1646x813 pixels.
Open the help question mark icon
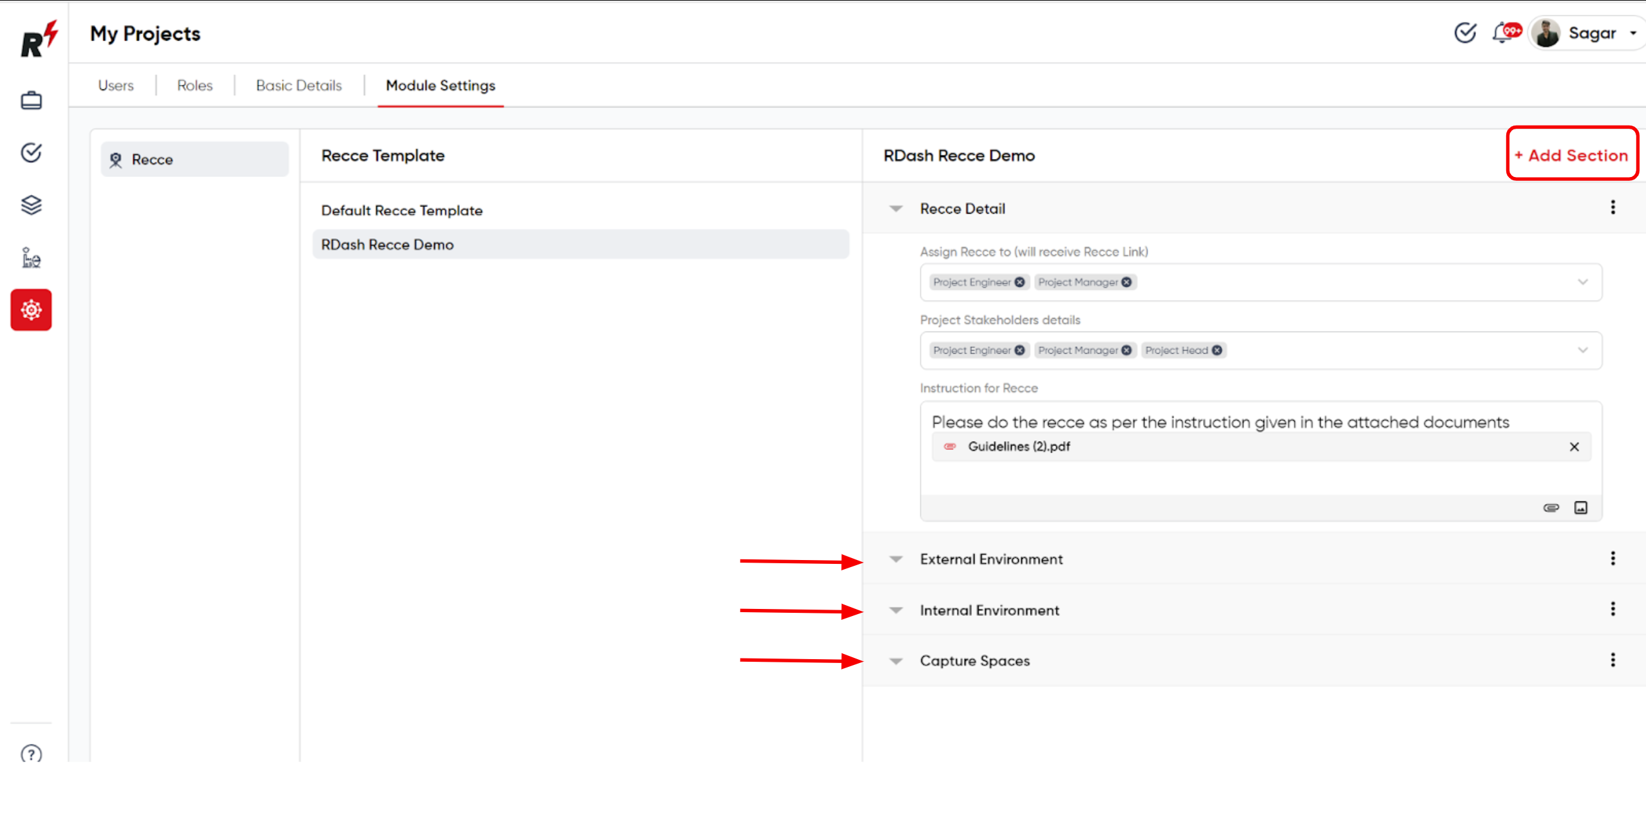click(x=31, y=754)
